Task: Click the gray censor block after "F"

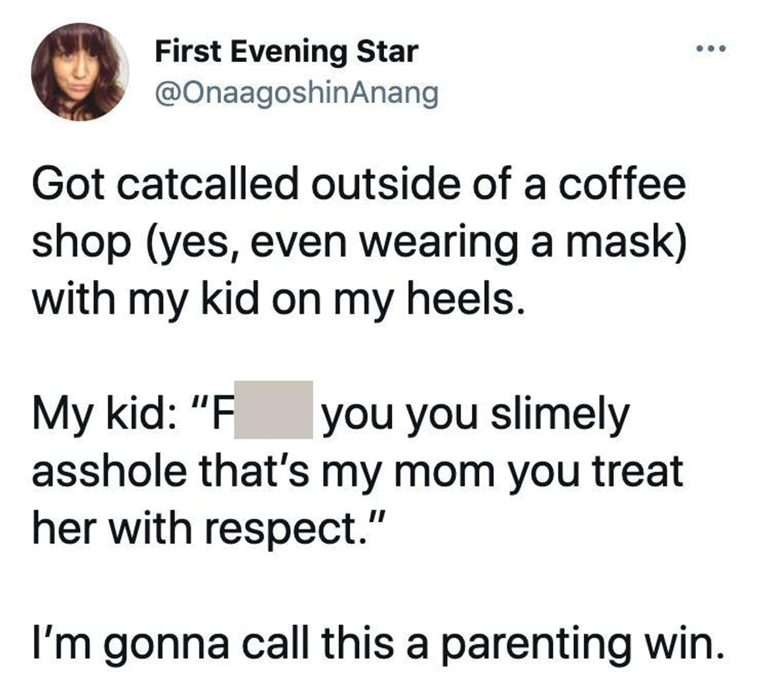Action: pyautogui.click(x=274, y=409)
